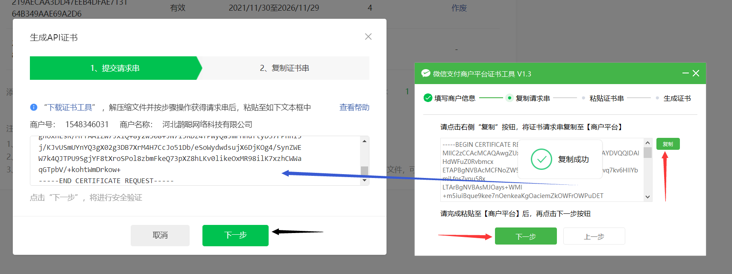Click serial number 64B349AAE69A2D6 in background
This screenshot has width=732, height=274.
[47, 14]
